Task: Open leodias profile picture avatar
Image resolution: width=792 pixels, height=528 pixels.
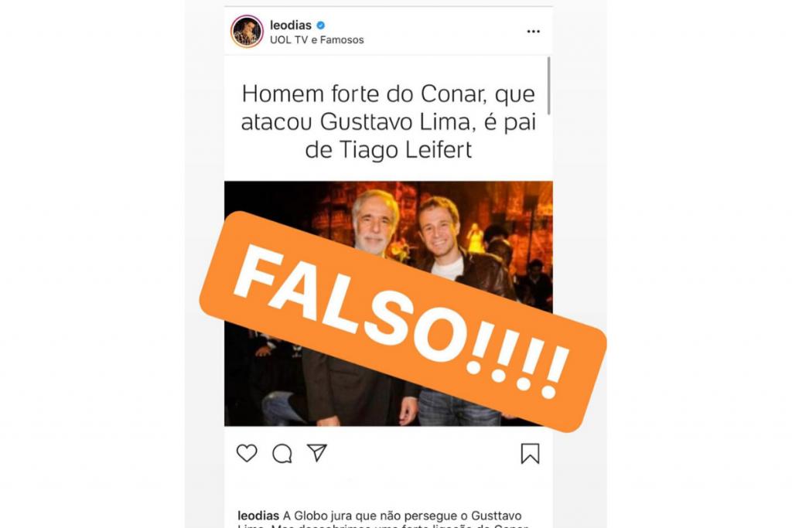Action: coord(247,31)
